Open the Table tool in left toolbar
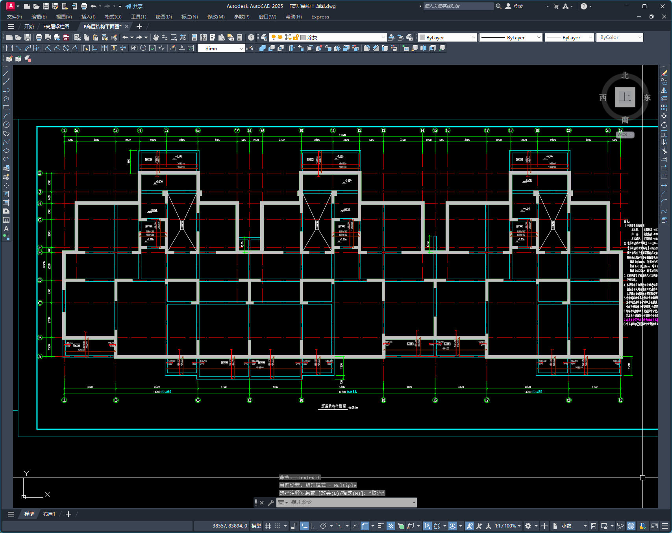This screenshot has width=672, height=533. 6,220
